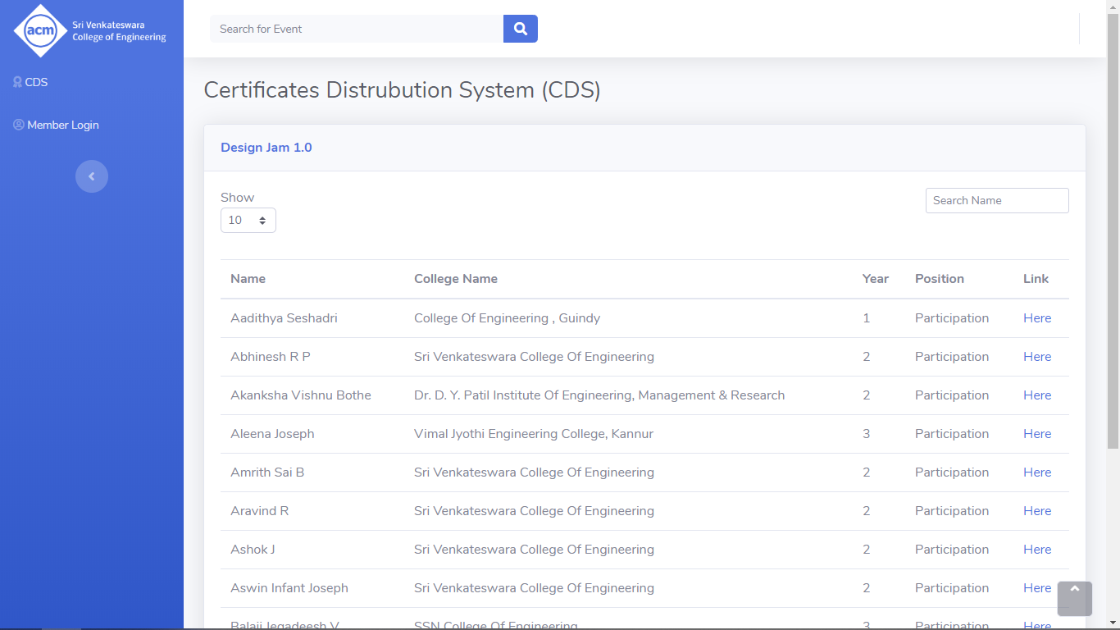The image size is (1120, 630).
Task: Collapse sidebar with the chevron button
Action: click(x=92, y=176)
